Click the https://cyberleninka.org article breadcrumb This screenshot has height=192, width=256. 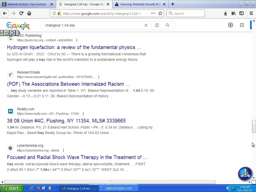[x=38, y=150]
